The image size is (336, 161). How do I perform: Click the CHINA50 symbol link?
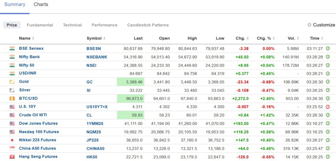pos(95,148)
